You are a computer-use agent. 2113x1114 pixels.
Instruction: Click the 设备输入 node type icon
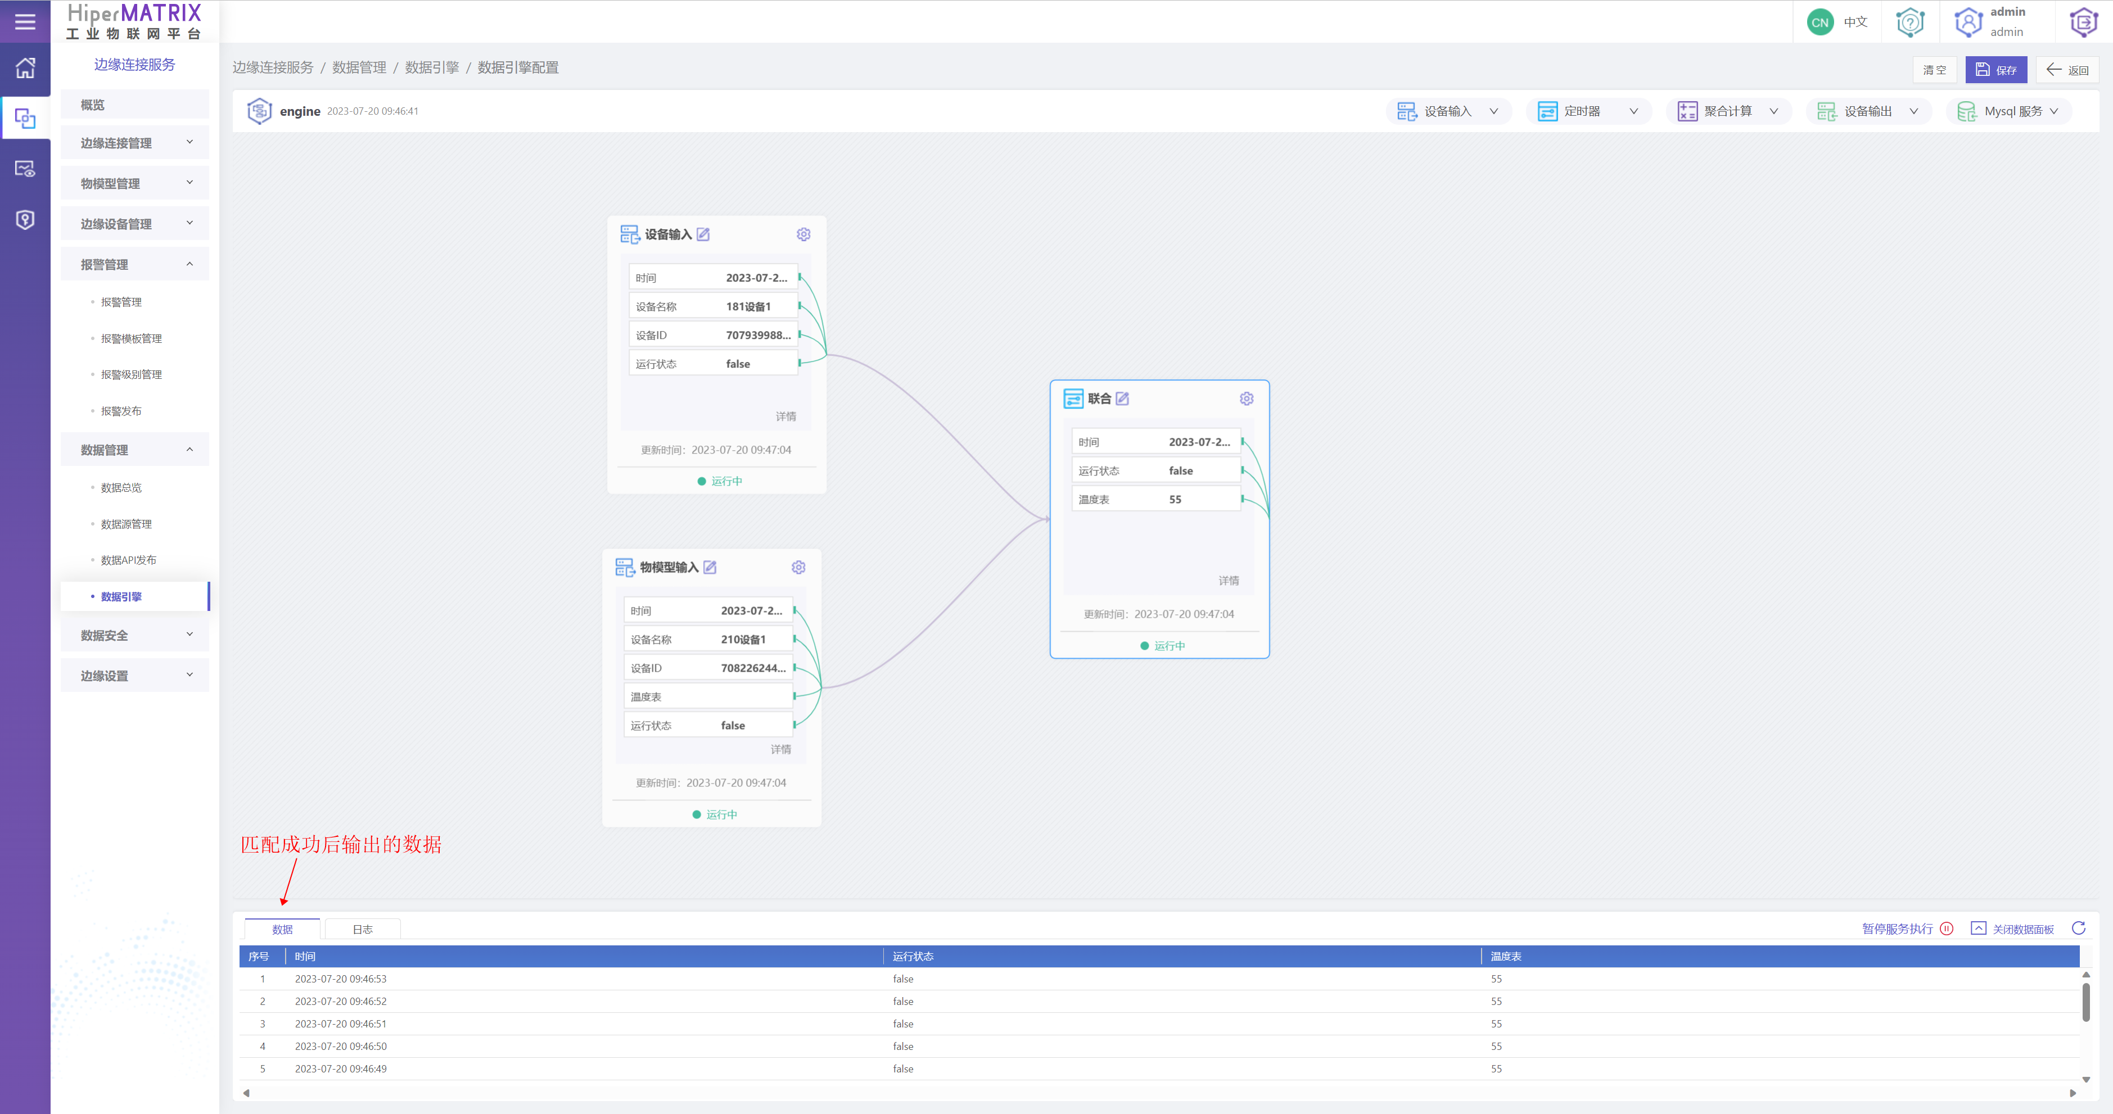pos(630,234)
